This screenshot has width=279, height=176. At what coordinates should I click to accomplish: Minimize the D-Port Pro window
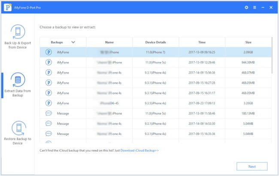tap(263, 7)
